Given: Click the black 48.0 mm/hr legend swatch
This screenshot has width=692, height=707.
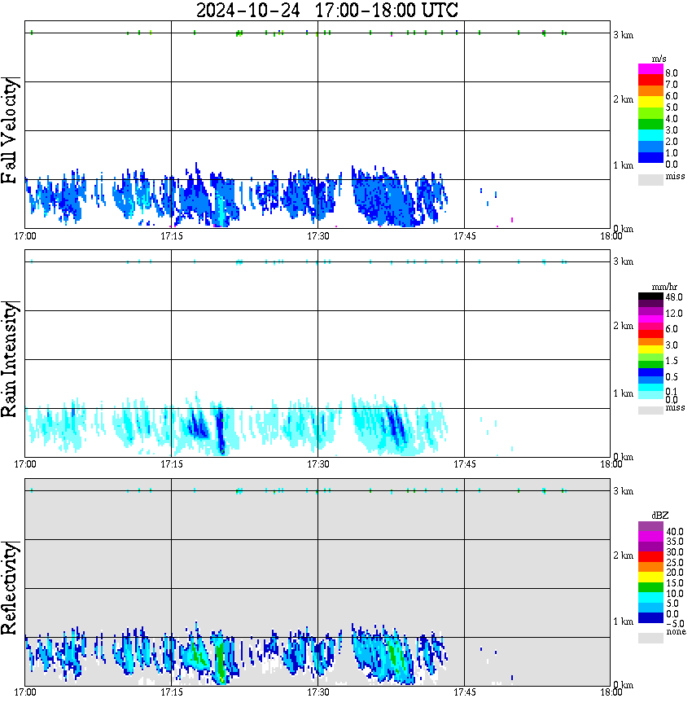Looking at the screenshot, I should click(650, 296).
